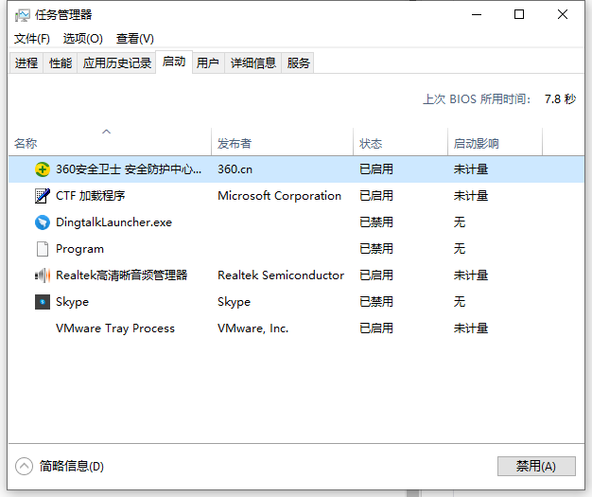Click the 禁用(A) button
Viewport: 592px width, 497px height.
coord(536,466)
